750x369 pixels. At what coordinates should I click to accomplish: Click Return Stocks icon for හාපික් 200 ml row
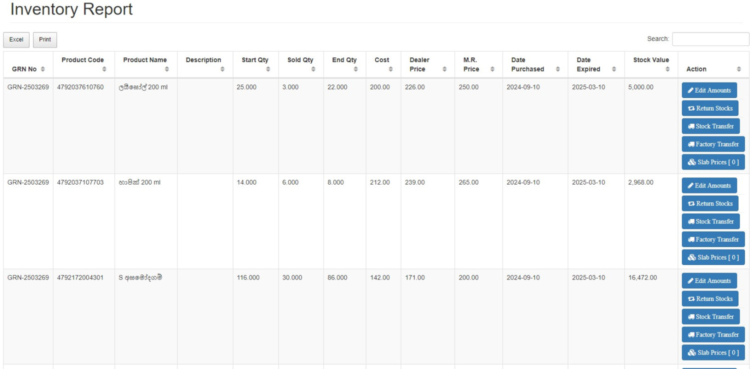(691, 203)
